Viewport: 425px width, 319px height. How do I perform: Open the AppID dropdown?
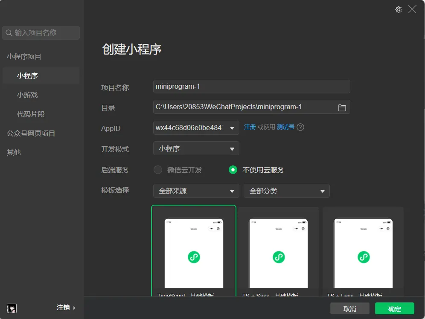click(x=196, y=128)
